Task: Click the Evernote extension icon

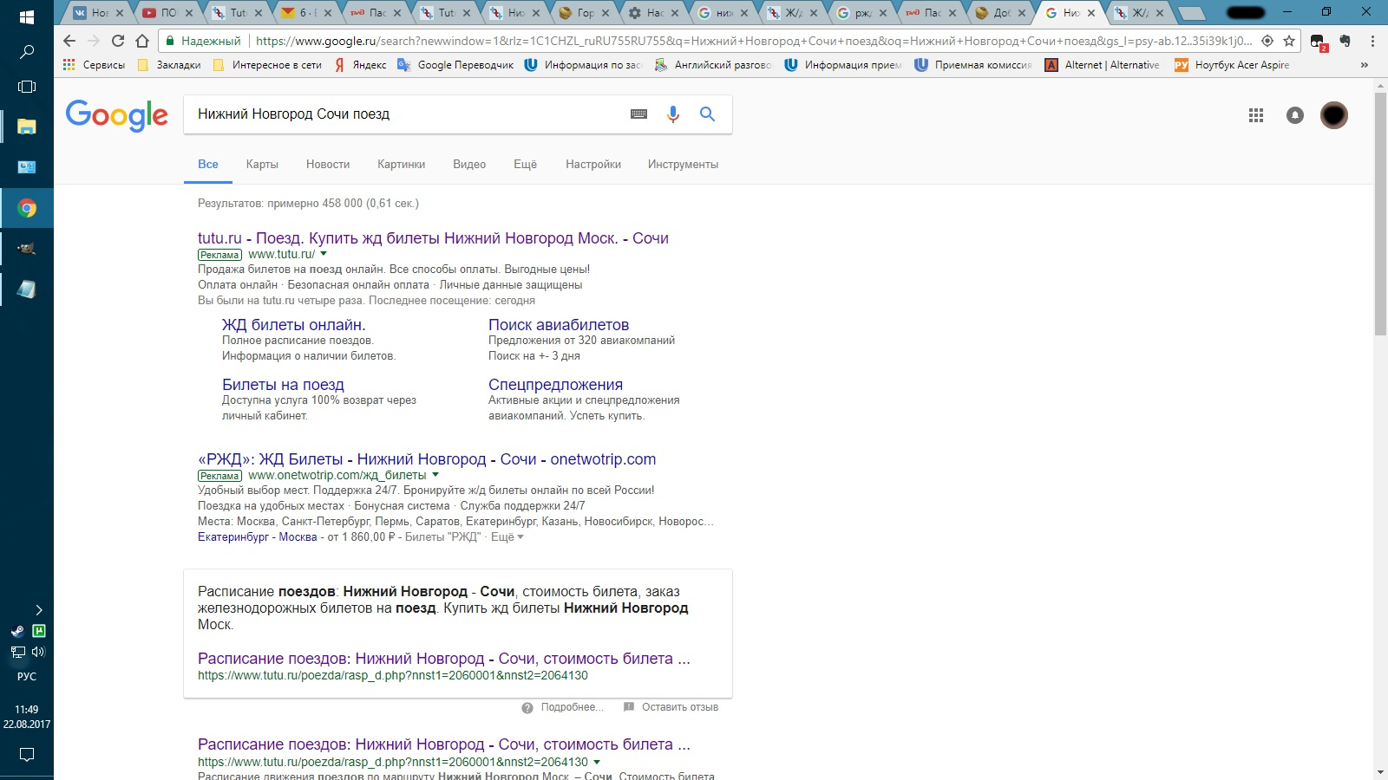Action: (1345, 41)
